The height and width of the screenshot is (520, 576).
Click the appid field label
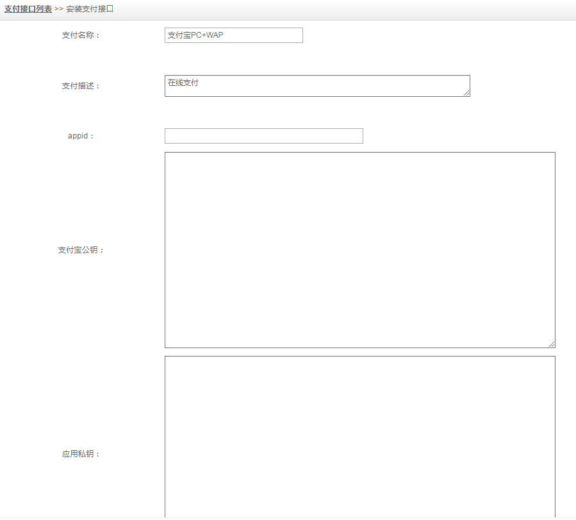[x=81, y=136]
